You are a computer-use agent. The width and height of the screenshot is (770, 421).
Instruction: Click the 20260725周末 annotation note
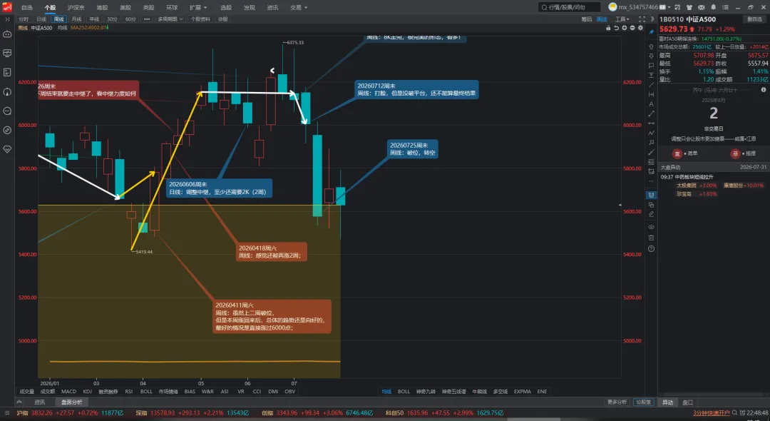[412, 149]
